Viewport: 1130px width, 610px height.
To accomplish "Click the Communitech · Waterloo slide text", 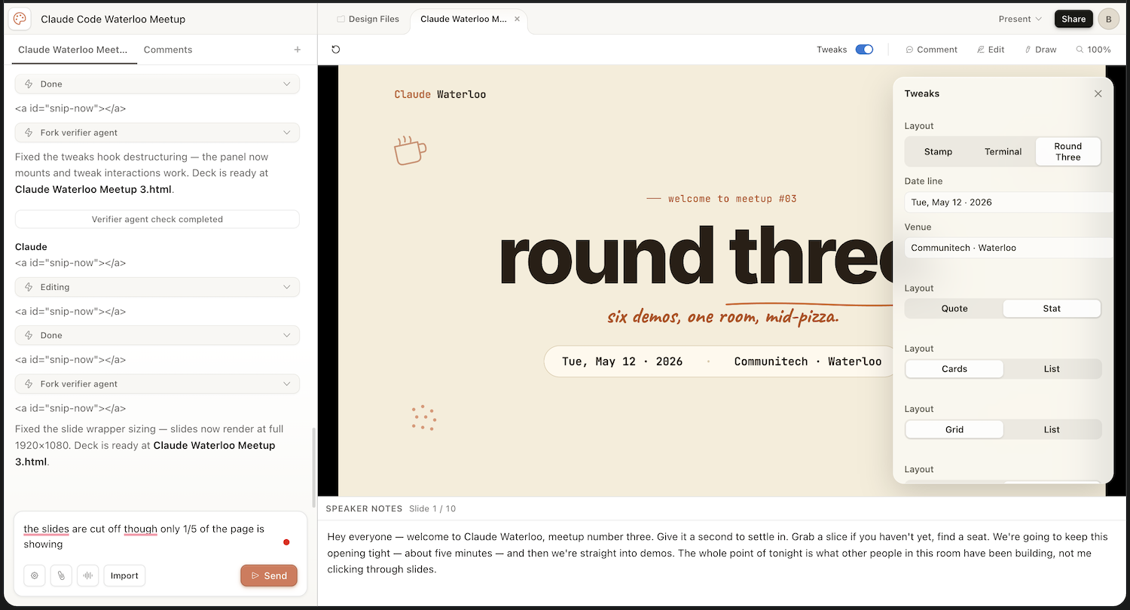I will (x=808, y=361).
